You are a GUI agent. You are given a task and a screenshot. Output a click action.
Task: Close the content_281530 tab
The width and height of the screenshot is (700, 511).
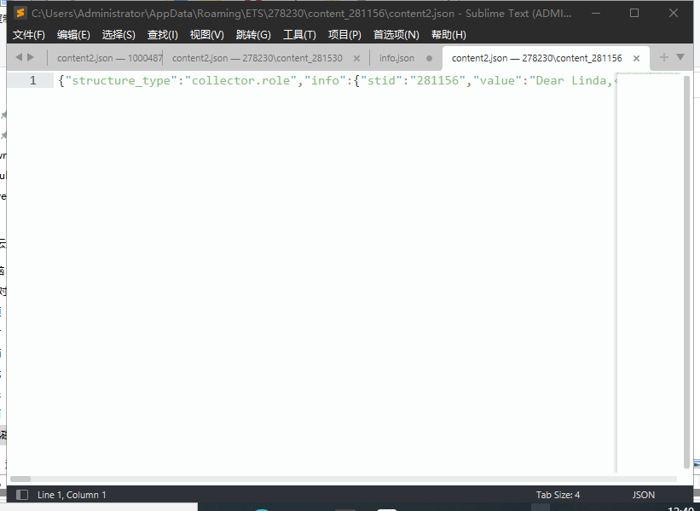(x=356, y=59)
